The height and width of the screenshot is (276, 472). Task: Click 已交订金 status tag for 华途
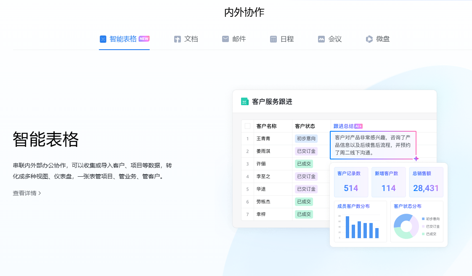tap(306, 189)
